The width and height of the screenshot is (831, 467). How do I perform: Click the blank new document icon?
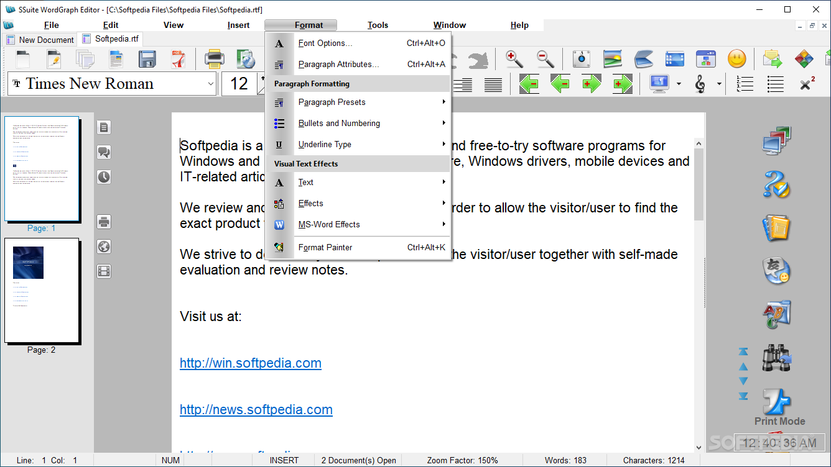click(x=22, y=60)
